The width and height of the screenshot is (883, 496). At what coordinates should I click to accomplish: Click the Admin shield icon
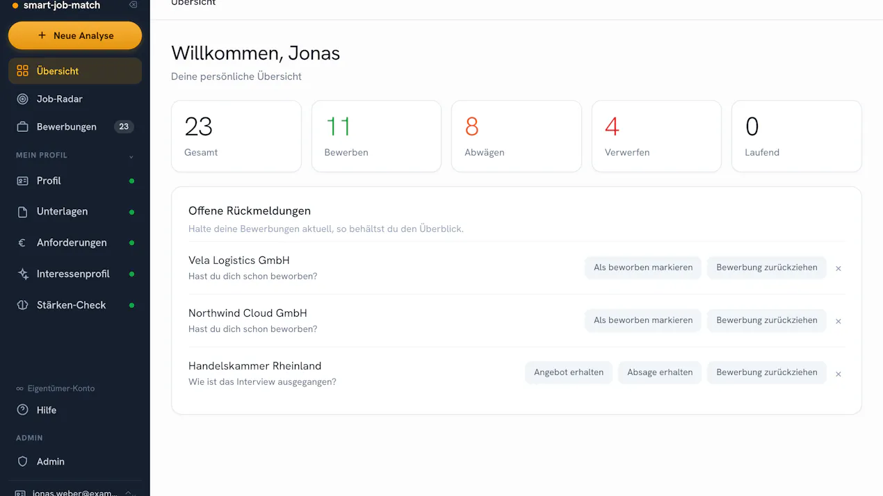coord(23,461)
